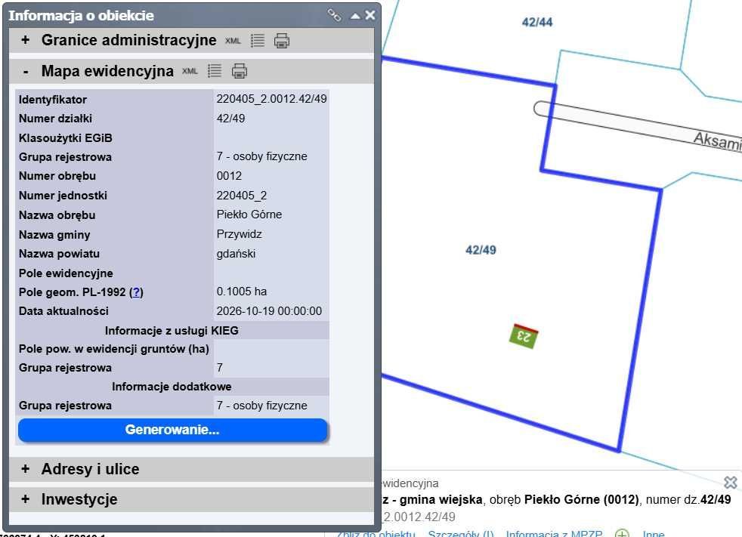Select the powiat value gdański
Viewport: 742px width, 537px height.
pyautogui.click(x=236, y=254)
